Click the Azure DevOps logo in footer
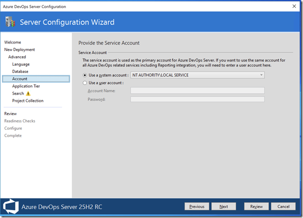 point(11,206)
